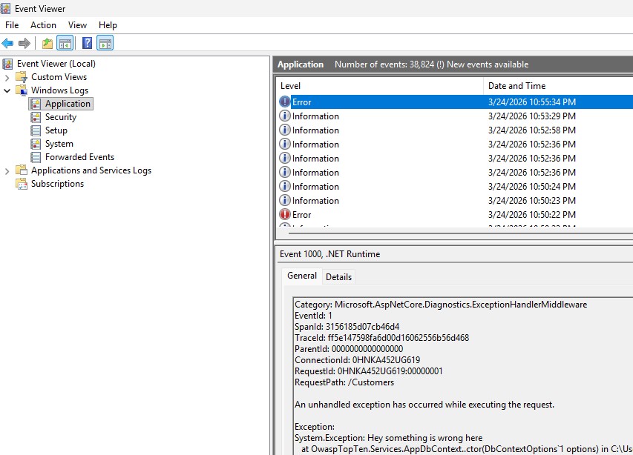Screen dimensions: 633x455
Task: Click the Forwarded Events log icon
Action: tap(36, 157)
